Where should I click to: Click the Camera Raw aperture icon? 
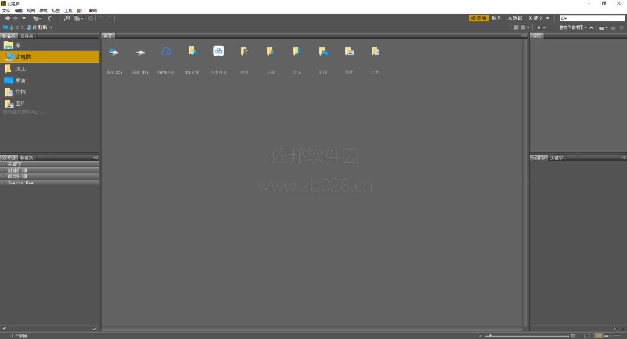91,19
